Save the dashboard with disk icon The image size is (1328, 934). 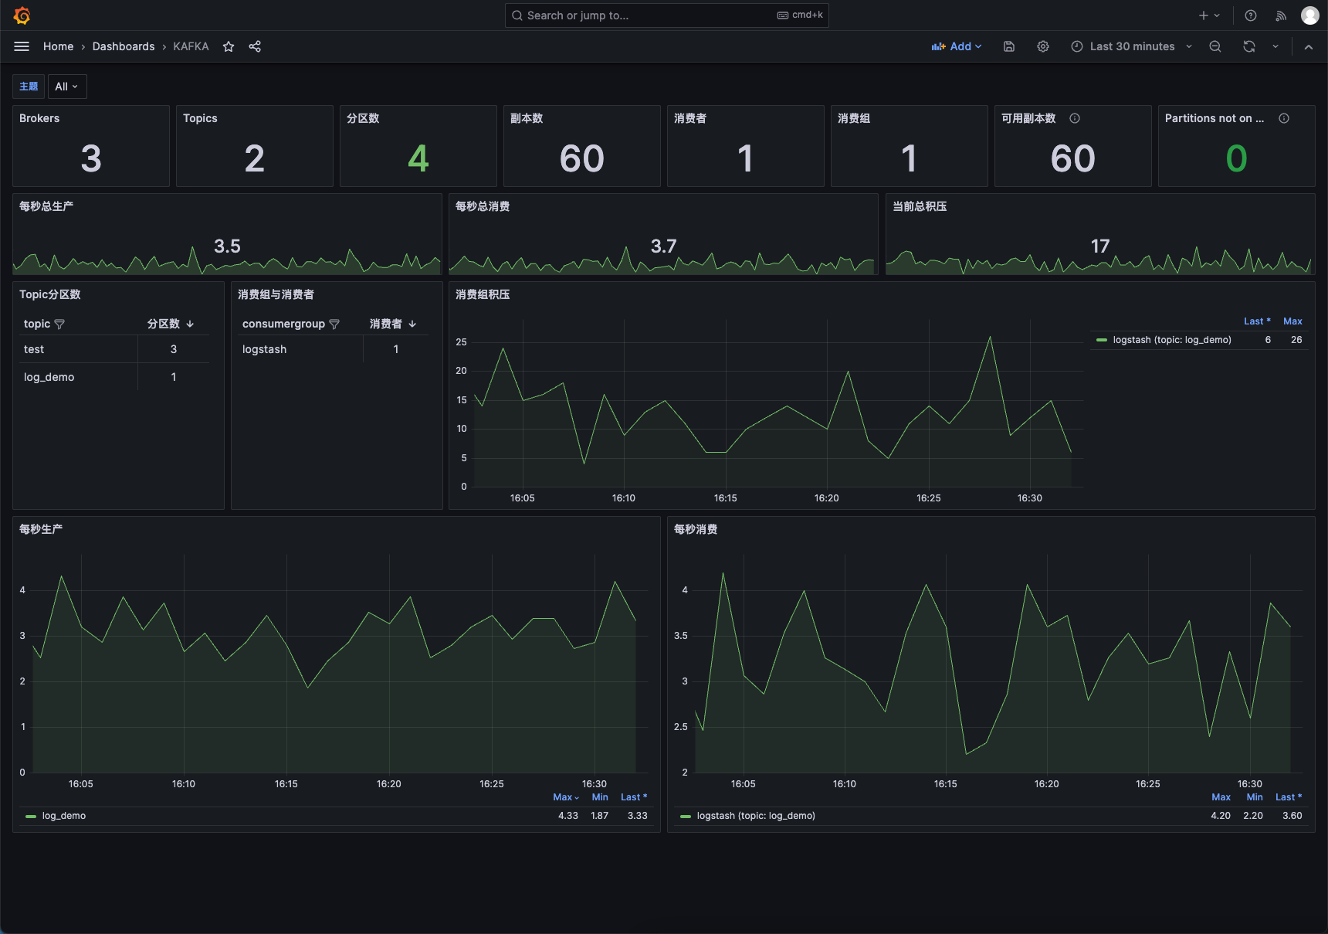pyautogui.click(x=1008, y=46)
